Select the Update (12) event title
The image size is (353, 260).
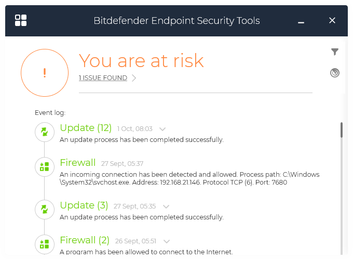[86, 128]
